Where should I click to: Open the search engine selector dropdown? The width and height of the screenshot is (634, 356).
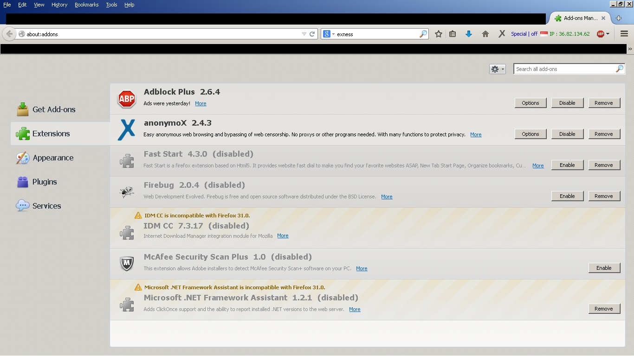click(x=329, y=34)
